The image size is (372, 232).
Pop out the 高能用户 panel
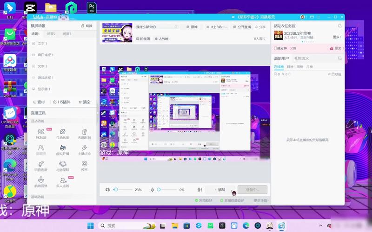pyautogui.click(x=340, y=58)
